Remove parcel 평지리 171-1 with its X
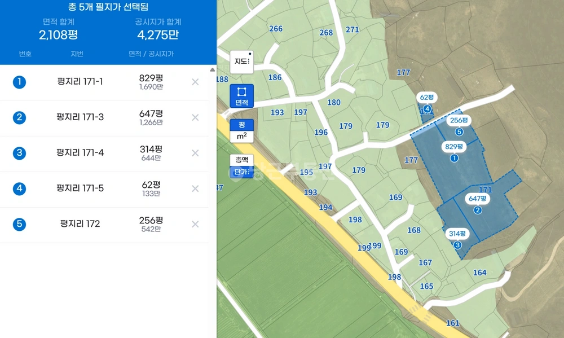Screen dimensions: 564x338 pos(195,82)
